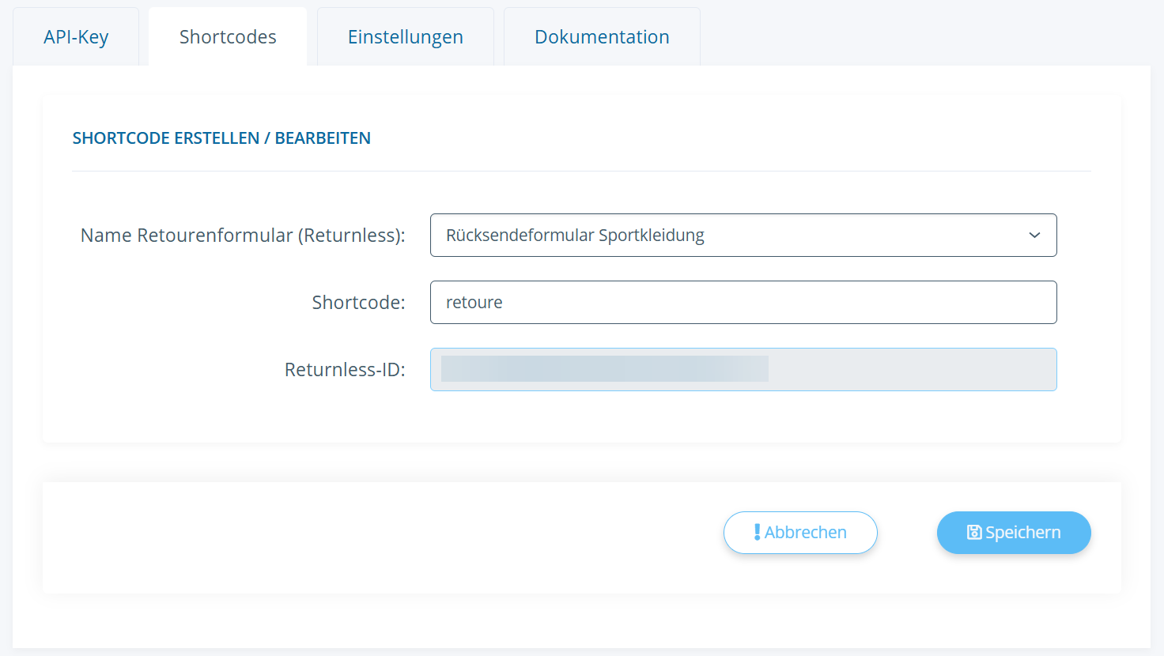This screenshot has width=1164, height=656.
Task: Select the Shortcodes tab
Action: pyautogui.click(x=228, y=37)
